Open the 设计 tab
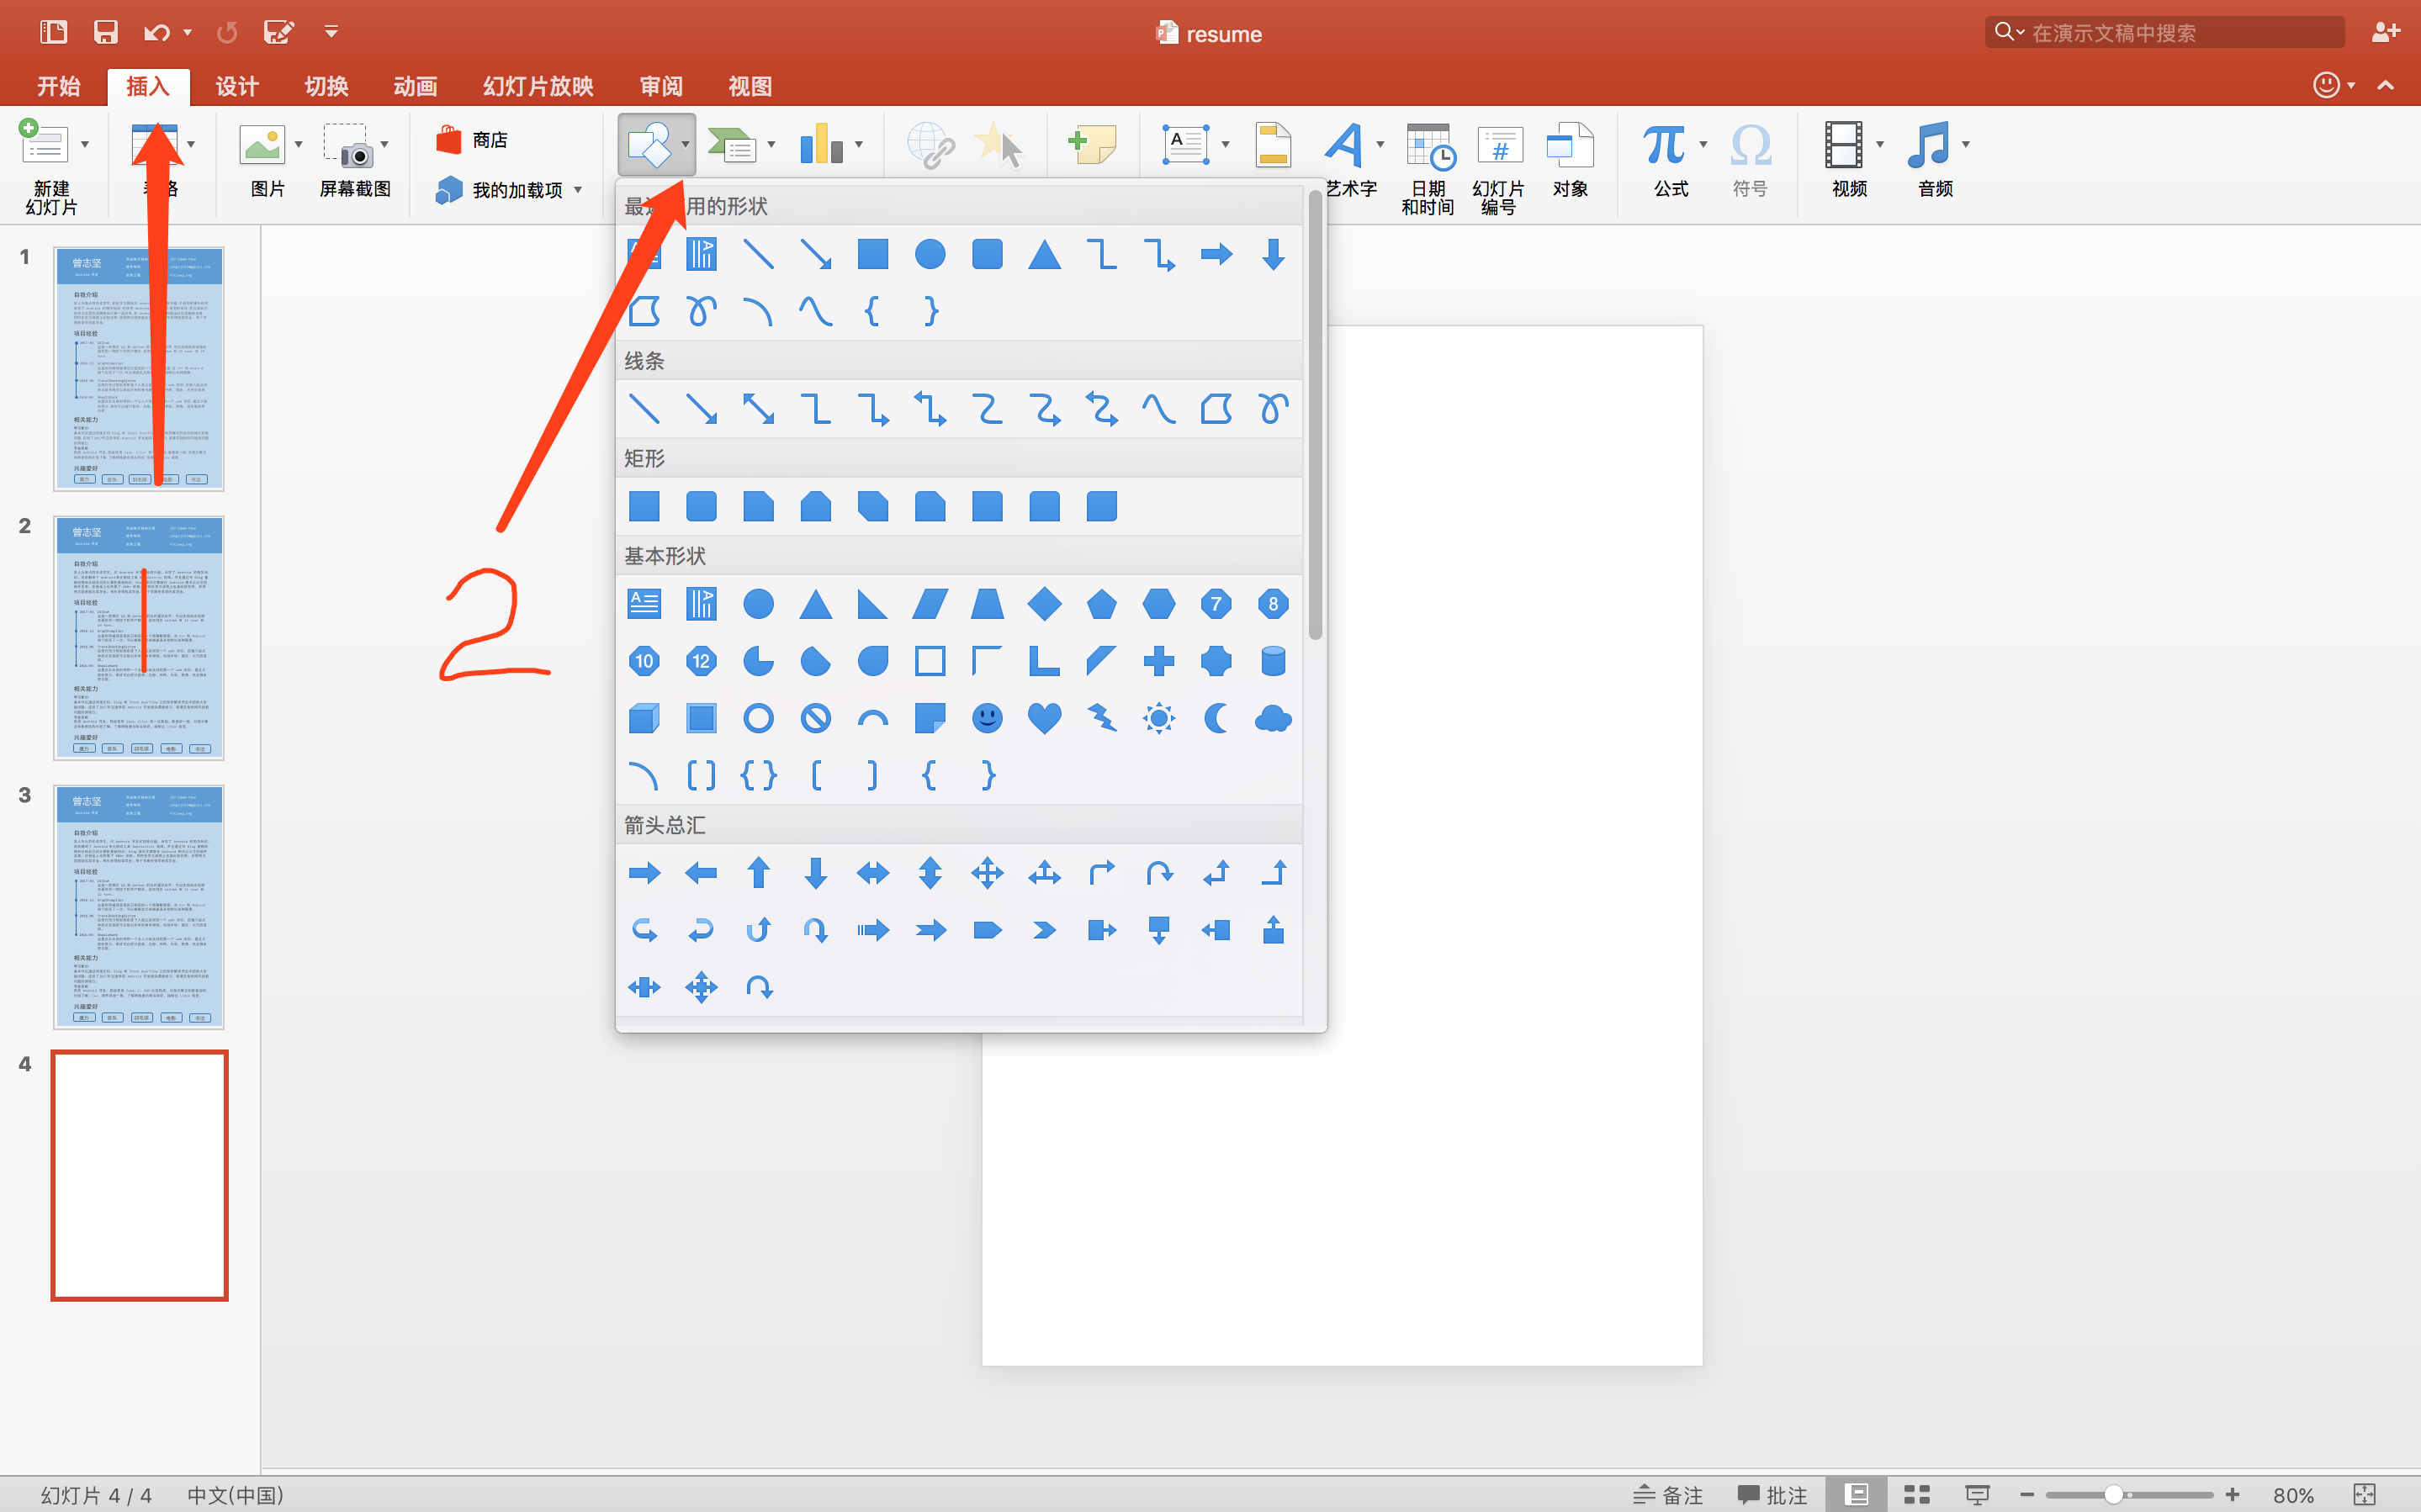The image size is (2421, 1512). tap(237, 86)
